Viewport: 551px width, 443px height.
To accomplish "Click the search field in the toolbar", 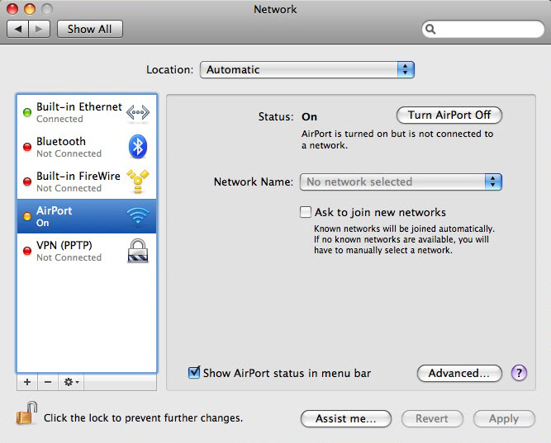I will pyautogui.click(x=482, y=29).
